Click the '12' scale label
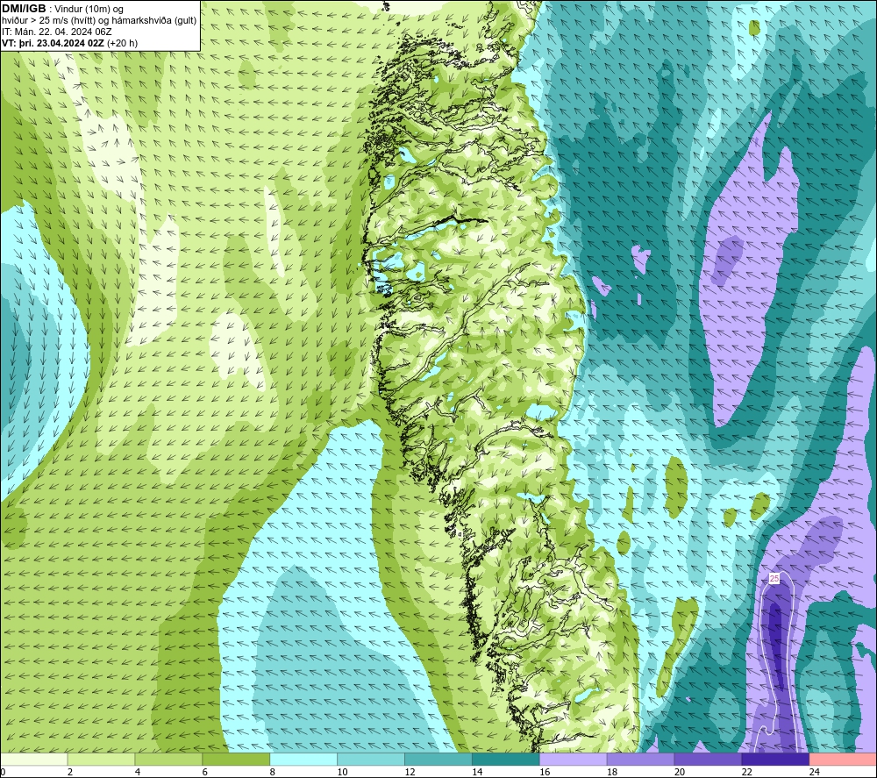877x778 pixels. point(410,772)
